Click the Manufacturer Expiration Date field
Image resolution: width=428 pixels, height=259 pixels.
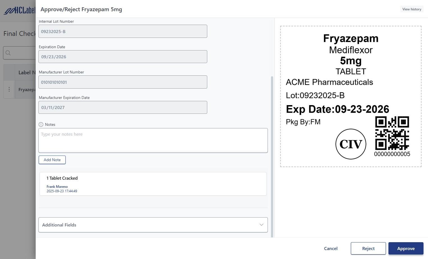tap(123, 107)
